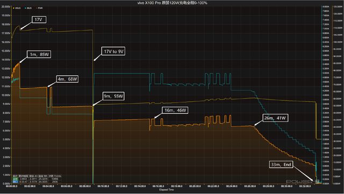Select the '16m, 46W' annotation box
Screen dimensions: 344x194
pos(175,110)
